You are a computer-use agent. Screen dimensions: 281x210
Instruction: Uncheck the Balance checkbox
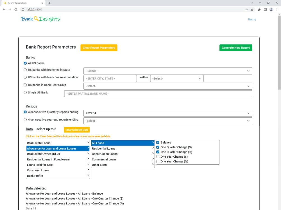coord(158,143)
